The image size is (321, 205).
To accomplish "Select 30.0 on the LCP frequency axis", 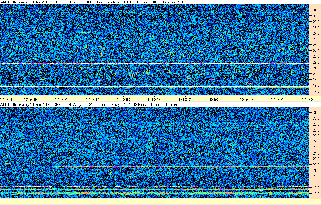I will [316, 118].
